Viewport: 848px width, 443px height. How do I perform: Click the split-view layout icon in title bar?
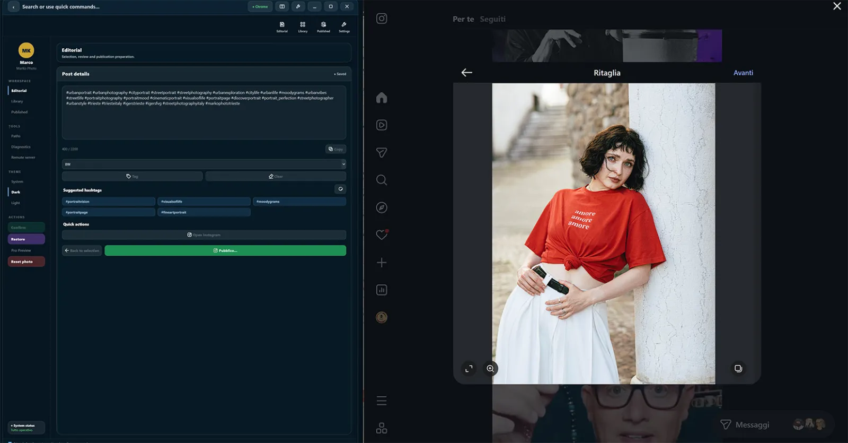coord(282,7)
